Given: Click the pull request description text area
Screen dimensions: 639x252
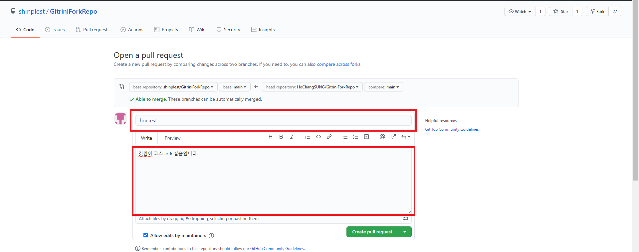Looking at the screenshot, I should [x=273, y=181].
